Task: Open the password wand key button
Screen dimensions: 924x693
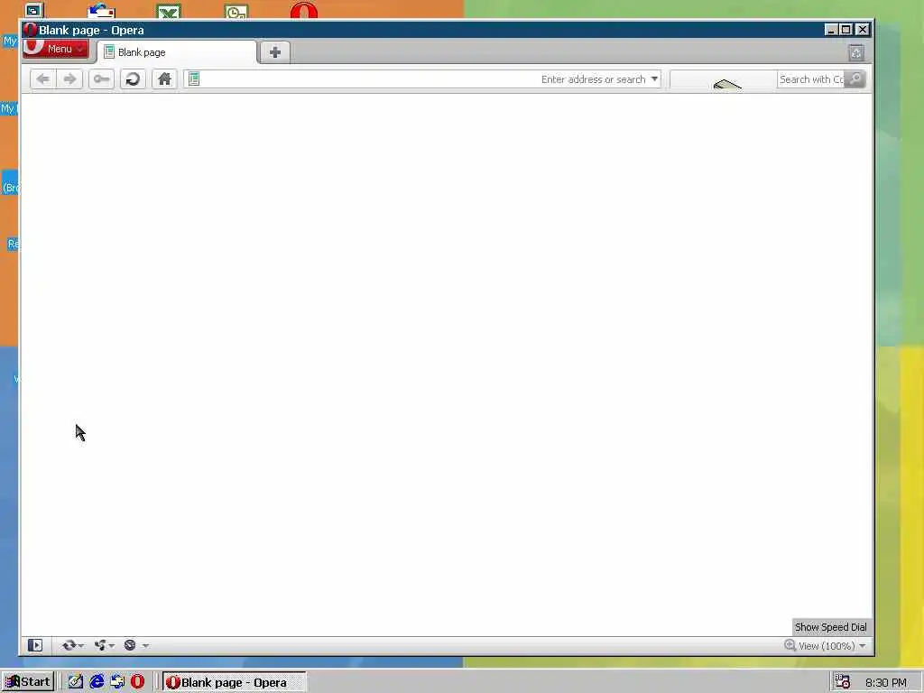Action: click(101, 79)
